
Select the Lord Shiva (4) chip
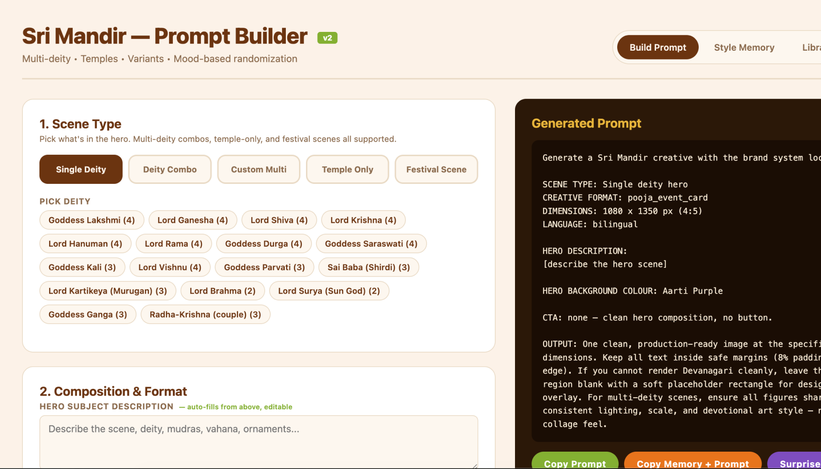tap(279, 220)
